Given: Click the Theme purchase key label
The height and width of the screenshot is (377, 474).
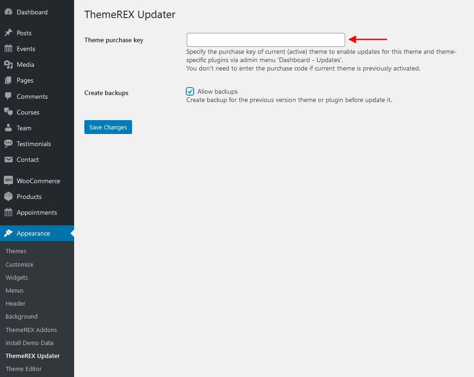Looking at the screenshot, I should 114,40.
